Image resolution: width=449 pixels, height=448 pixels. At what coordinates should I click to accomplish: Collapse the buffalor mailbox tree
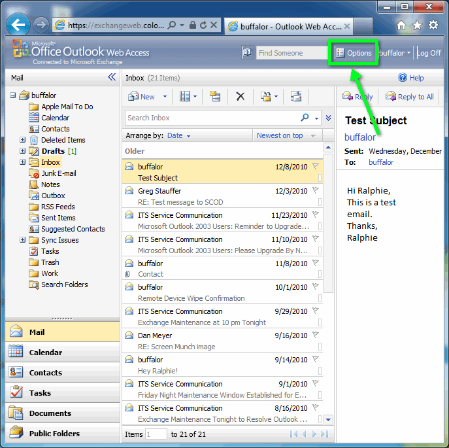(x=12, y=95)
